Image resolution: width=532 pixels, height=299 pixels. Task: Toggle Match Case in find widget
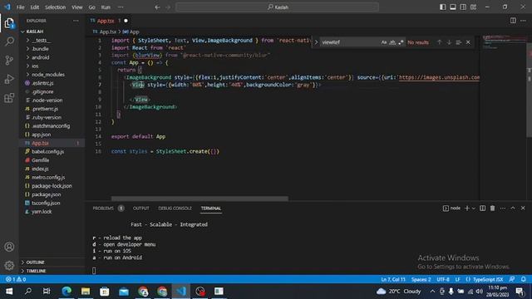(x=384, y=42)
